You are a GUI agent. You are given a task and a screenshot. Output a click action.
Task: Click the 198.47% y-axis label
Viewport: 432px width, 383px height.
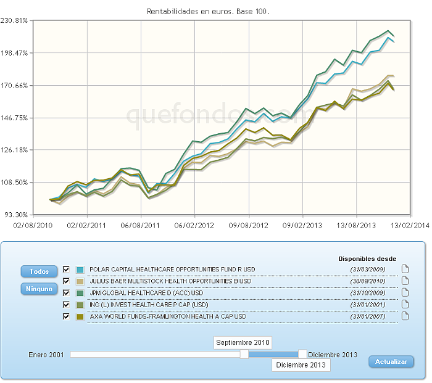tap(14, 53)
